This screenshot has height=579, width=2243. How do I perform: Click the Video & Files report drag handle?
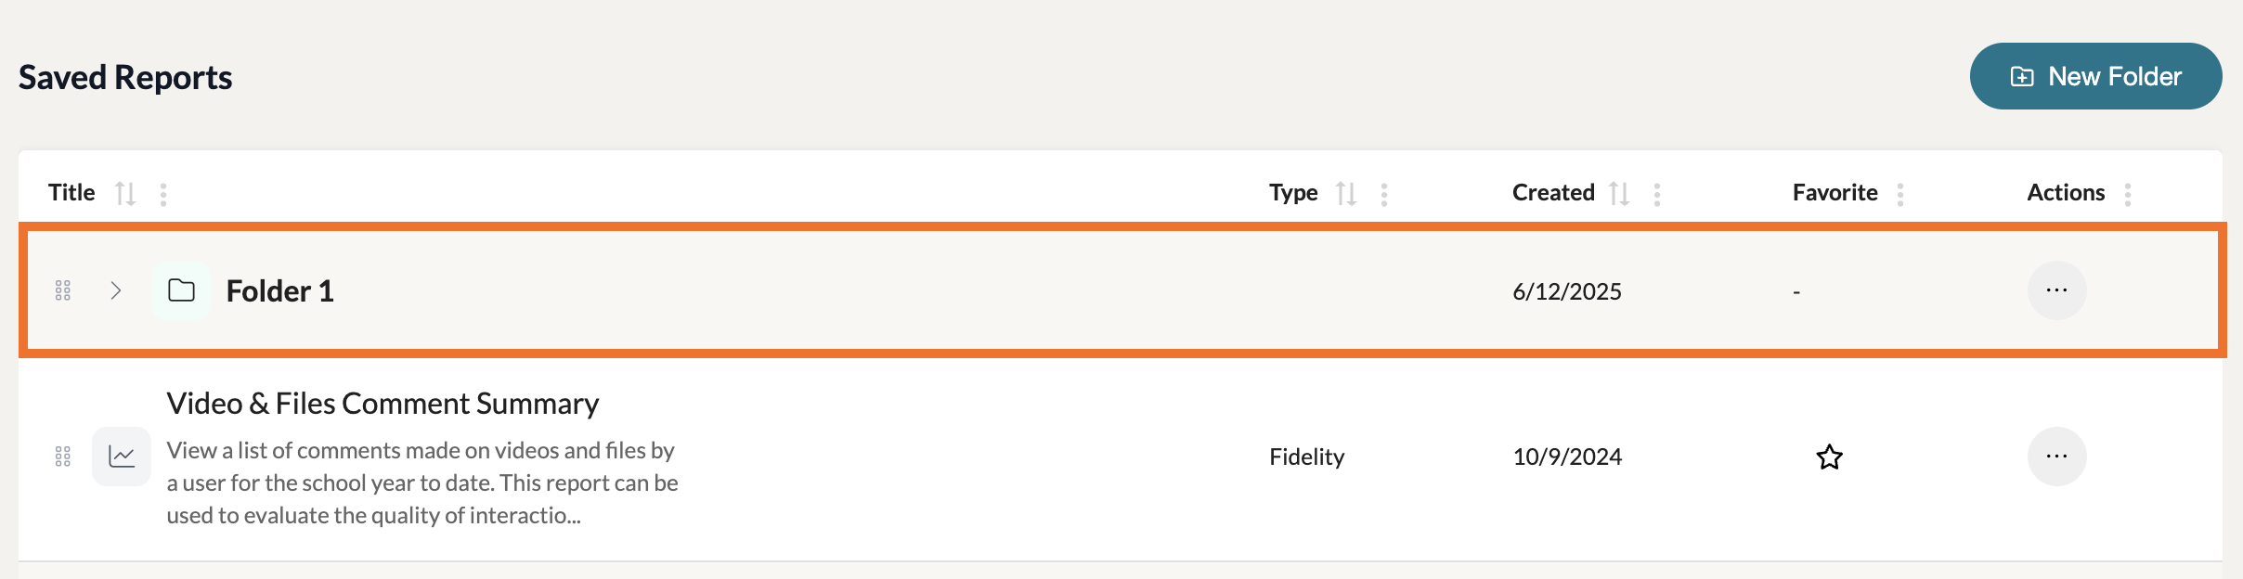click(63, 457)
